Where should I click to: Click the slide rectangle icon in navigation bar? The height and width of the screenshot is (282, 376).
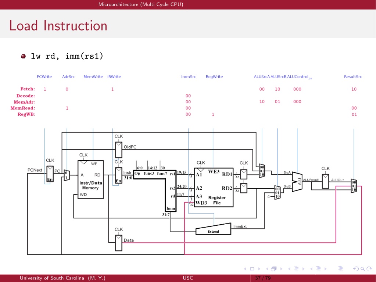click(252, 269)
